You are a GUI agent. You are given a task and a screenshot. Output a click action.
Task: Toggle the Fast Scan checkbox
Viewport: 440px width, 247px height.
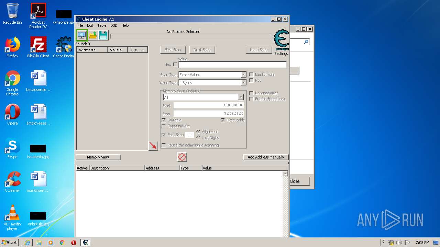[x=164, y=135]
